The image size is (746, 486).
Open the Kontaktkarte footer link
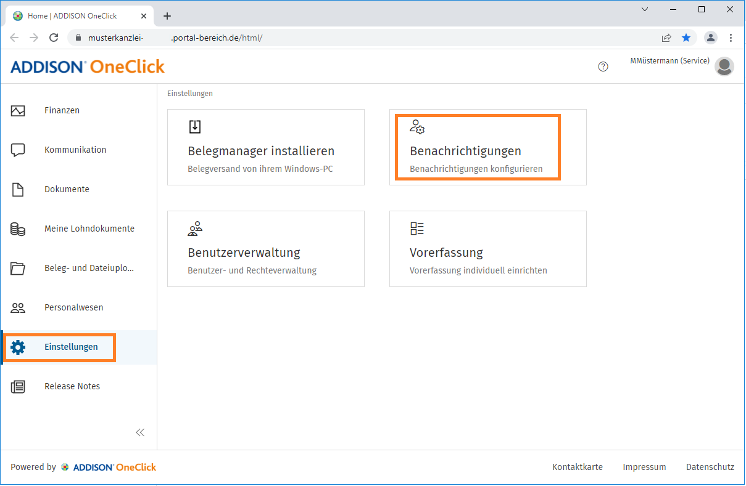coord(578,468)
